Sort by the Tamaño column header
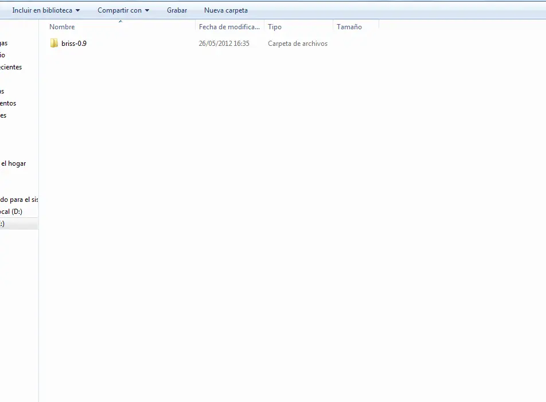 point(356,27)
